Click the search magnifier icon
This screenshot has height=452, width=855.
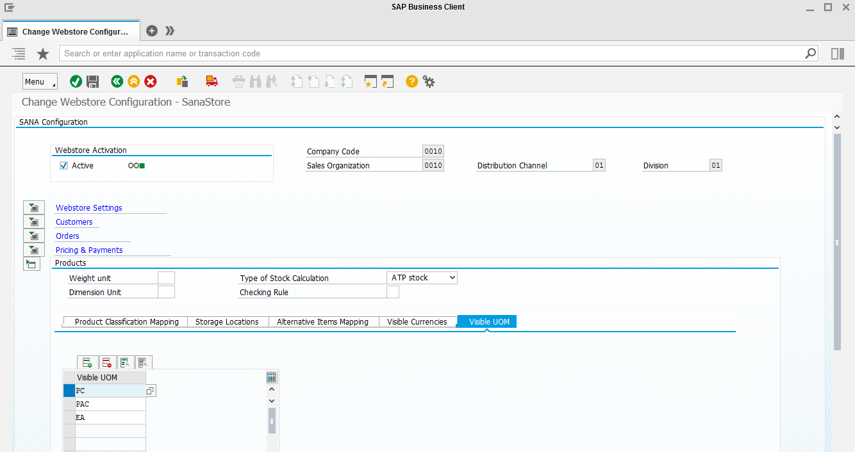click(811, 53)
